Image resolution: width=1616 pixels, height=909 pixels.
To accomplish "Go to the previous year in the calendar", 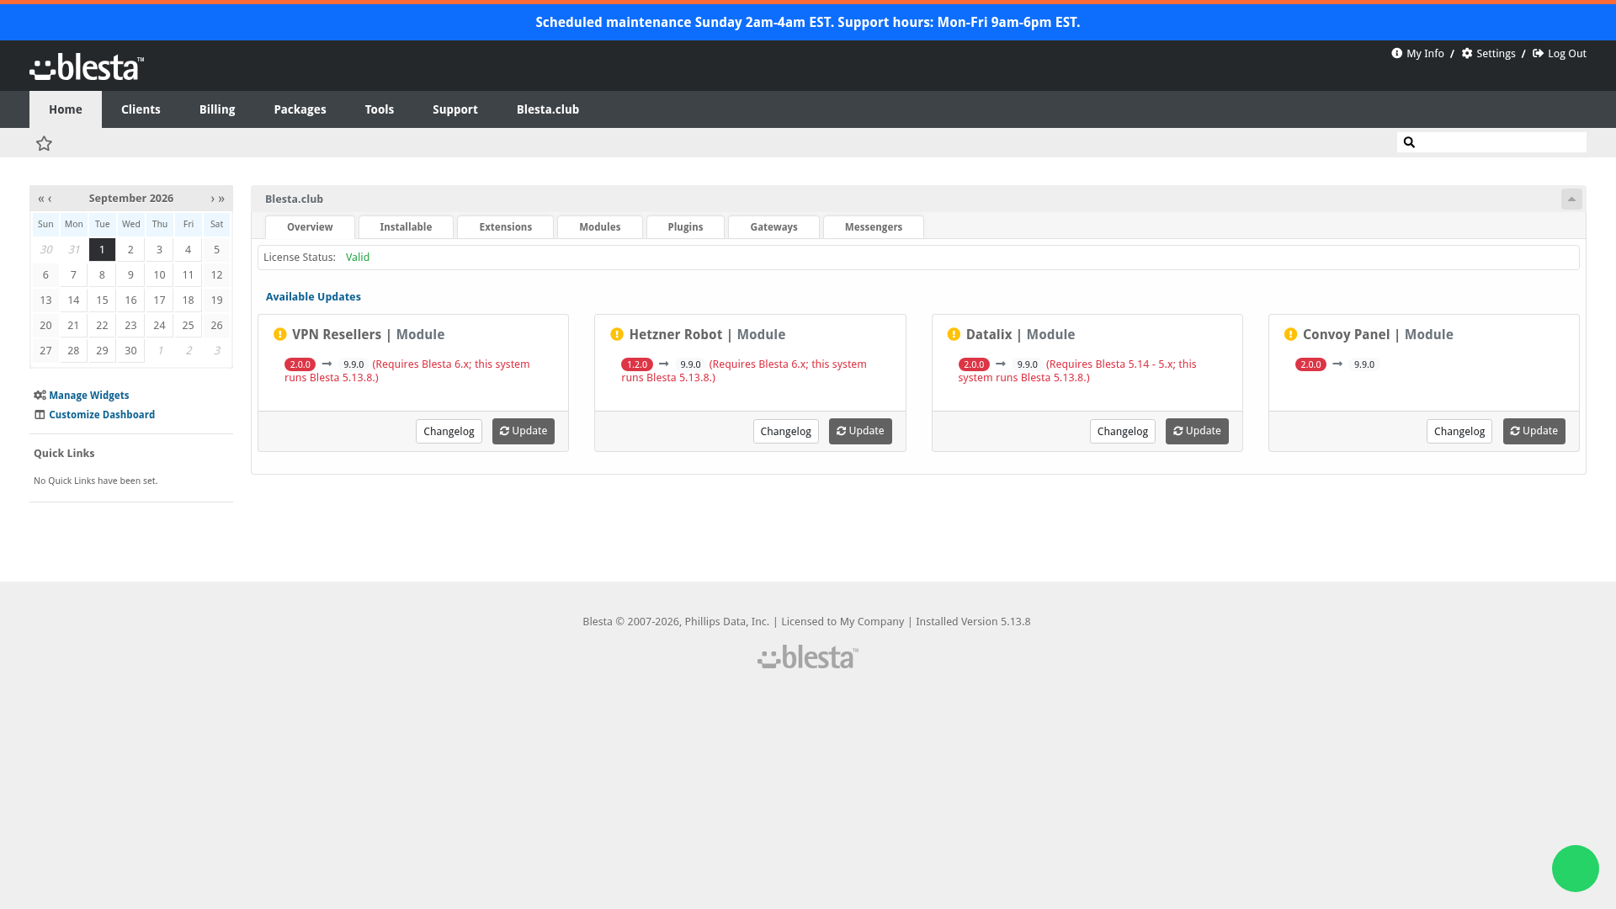I will pyautogui.click(x=40, y=199).
